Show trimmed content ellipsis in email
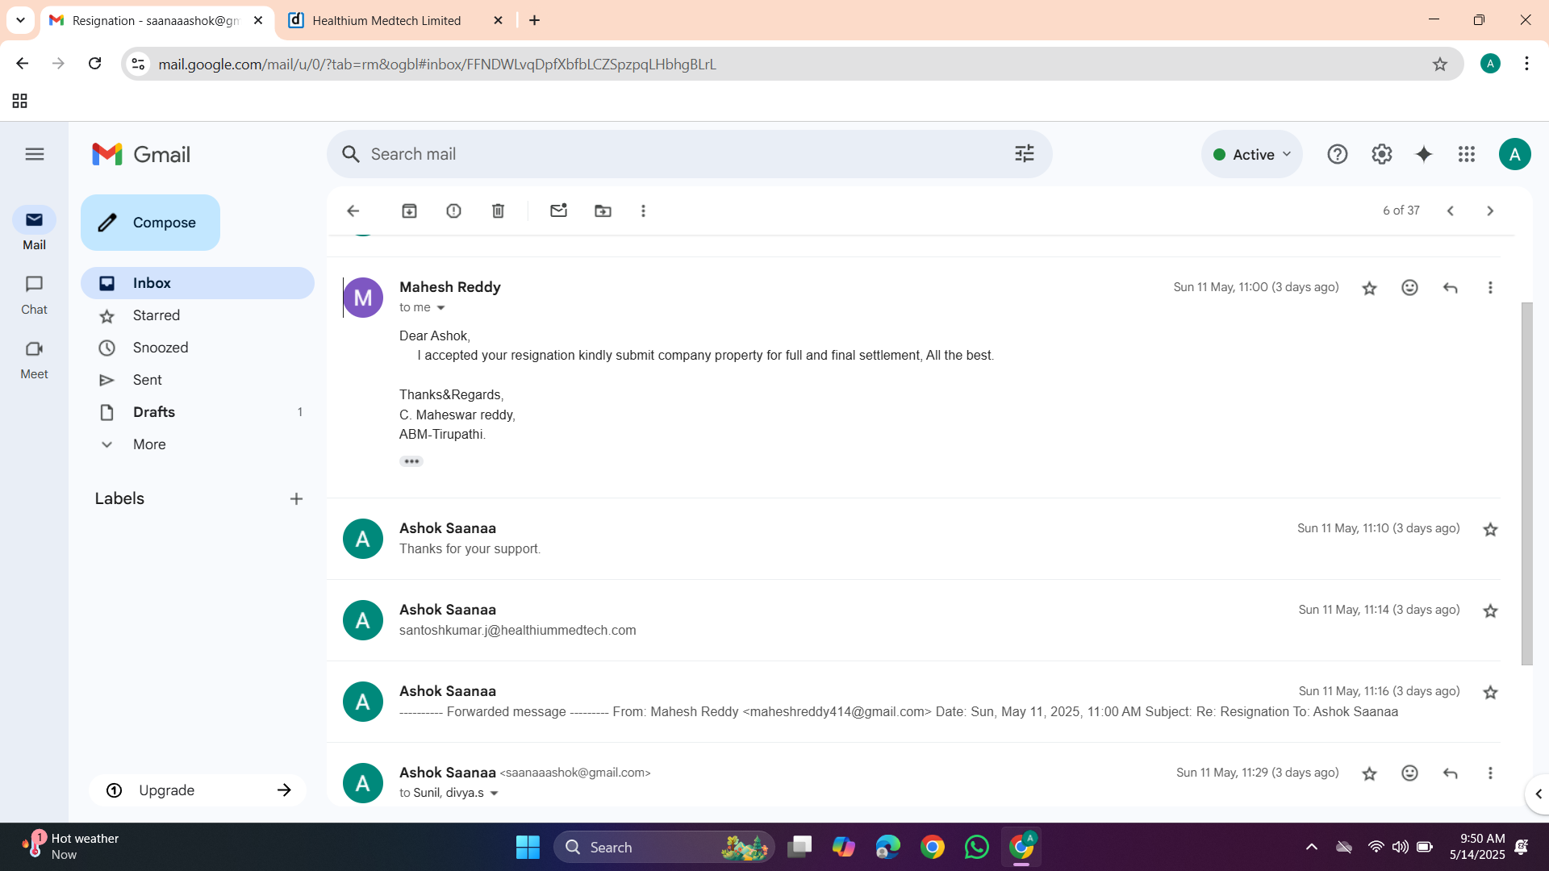Viewport: 1549px width, 871px height. point(411,461)
